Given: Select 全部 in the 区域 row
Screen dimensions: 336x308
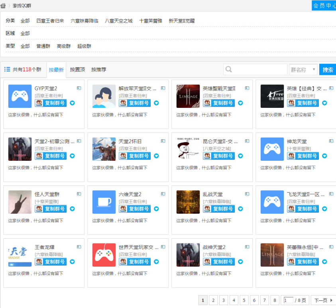Looking at the screenshot, I should tap(25, 33).
